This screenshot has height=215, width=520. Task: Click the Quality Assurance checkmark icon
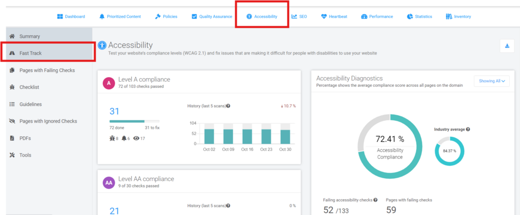pyautogui.click(x=194, y=16)
